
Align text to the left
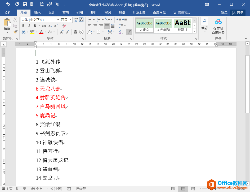point(90,26)
